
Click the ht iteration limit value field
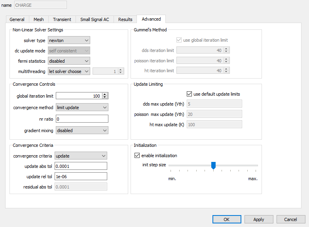tap(200, 70)
